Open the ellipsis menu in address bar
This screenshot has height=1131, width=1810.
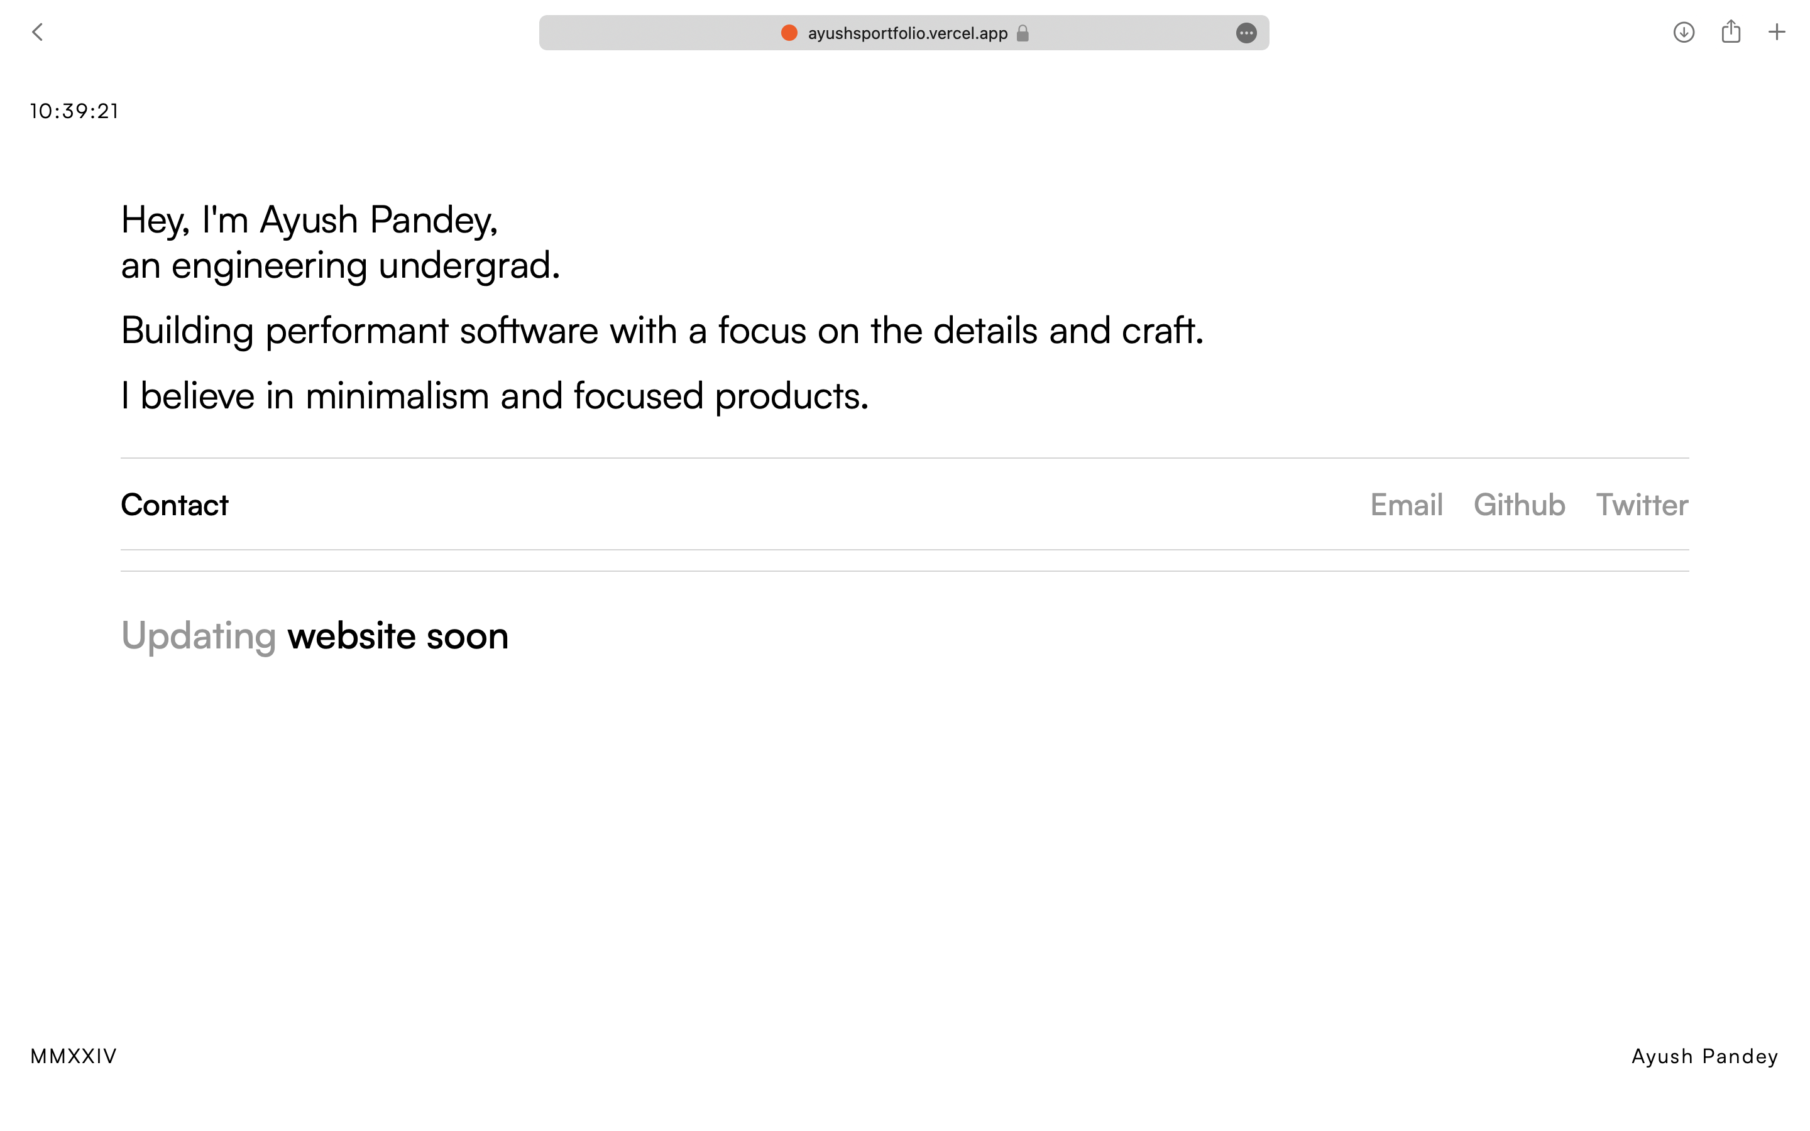1245,33
